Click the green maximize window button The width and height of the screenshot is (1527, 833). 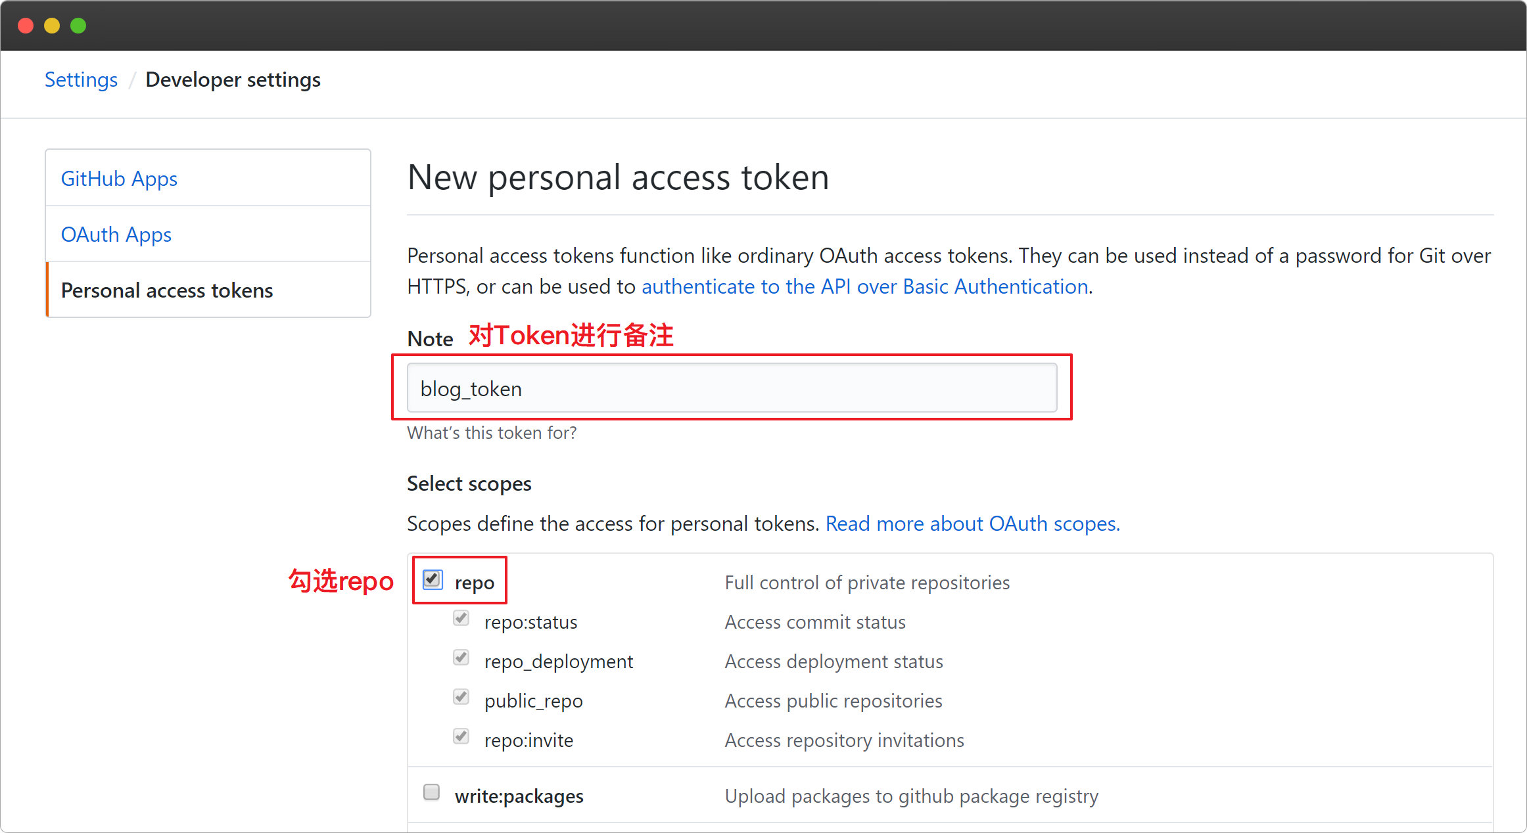click(x=78, y=26)
